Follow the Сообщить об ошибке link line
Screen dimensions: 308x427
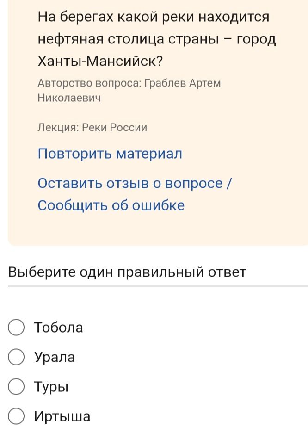(x=111, y=205)
